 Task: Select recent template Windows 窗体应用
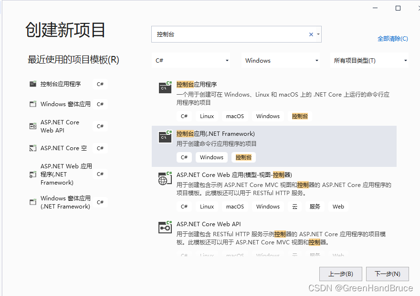(66, 104)
